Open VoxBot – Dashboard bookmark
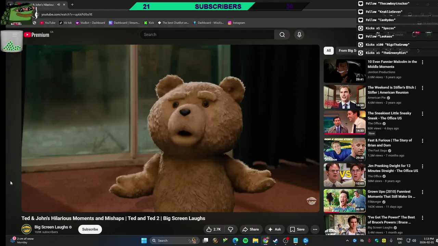Viewport: 438px width, 246px height. point(90,23)
